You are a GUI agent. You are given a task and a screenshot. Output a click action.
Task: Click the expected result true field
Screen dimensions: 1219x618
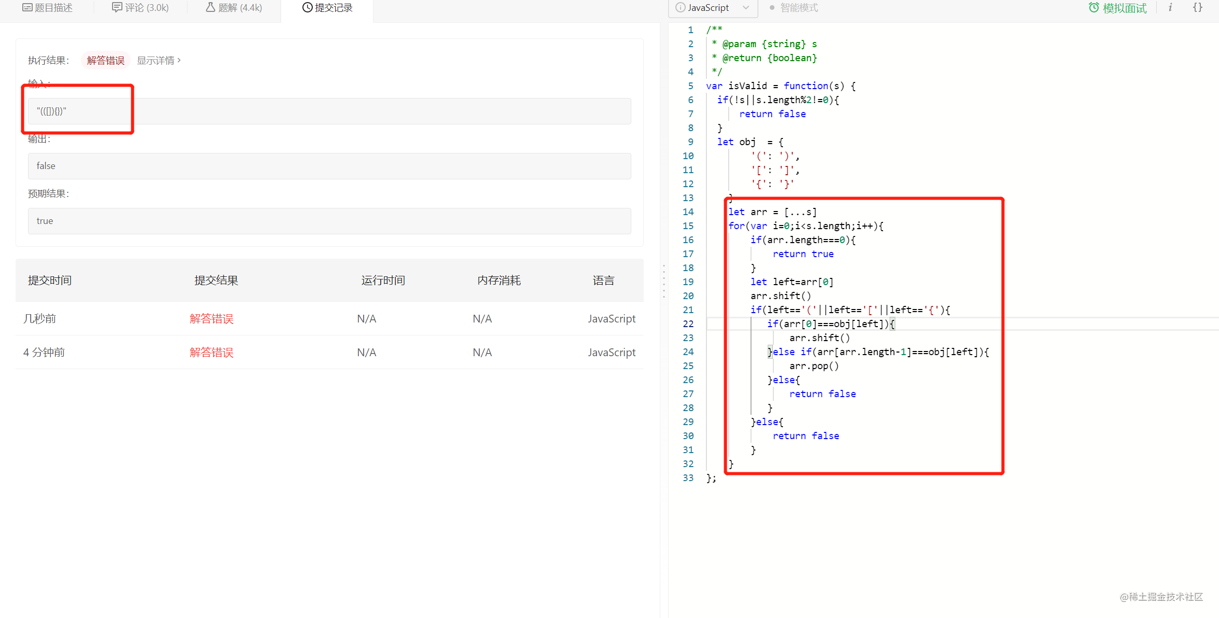coord(329,221)
